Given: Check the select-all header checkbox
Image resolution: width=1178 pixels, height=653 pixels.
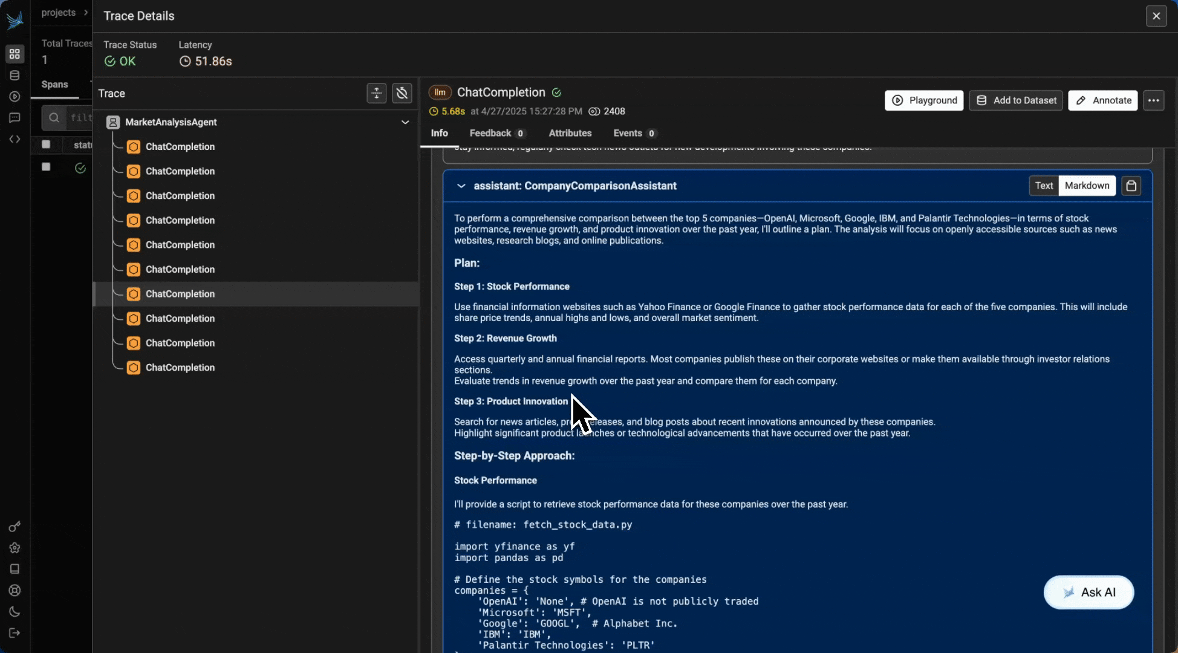Looking at the screenshot, I should click(x=46, y=145).
